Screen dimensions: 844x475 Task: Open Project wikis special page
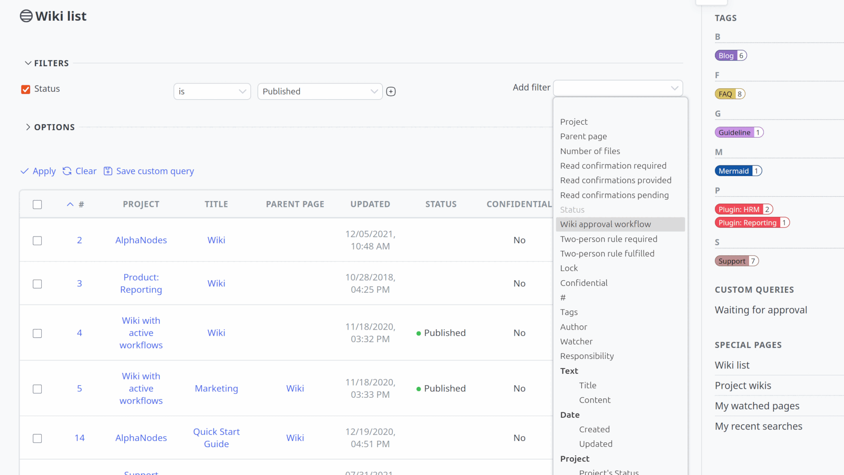[x=743, y=386]
